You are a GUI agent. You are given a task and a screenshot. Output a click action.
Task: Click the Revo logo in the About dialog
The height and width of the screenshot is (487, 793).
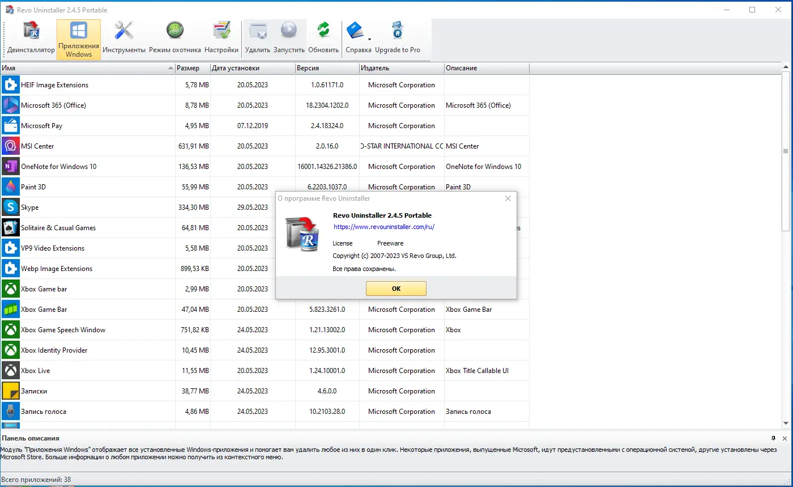302,233
